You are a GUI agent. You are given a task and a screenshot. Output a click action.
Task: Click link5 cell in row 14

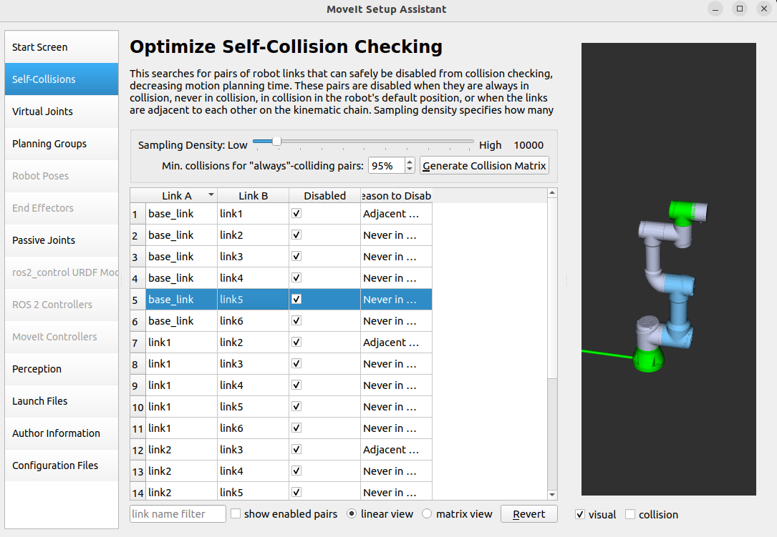[x=253, y=491]
